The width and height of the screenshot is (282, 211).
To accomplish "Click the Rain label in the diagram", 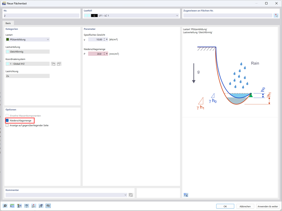I will pyautogui.click(x=255, y=63).
